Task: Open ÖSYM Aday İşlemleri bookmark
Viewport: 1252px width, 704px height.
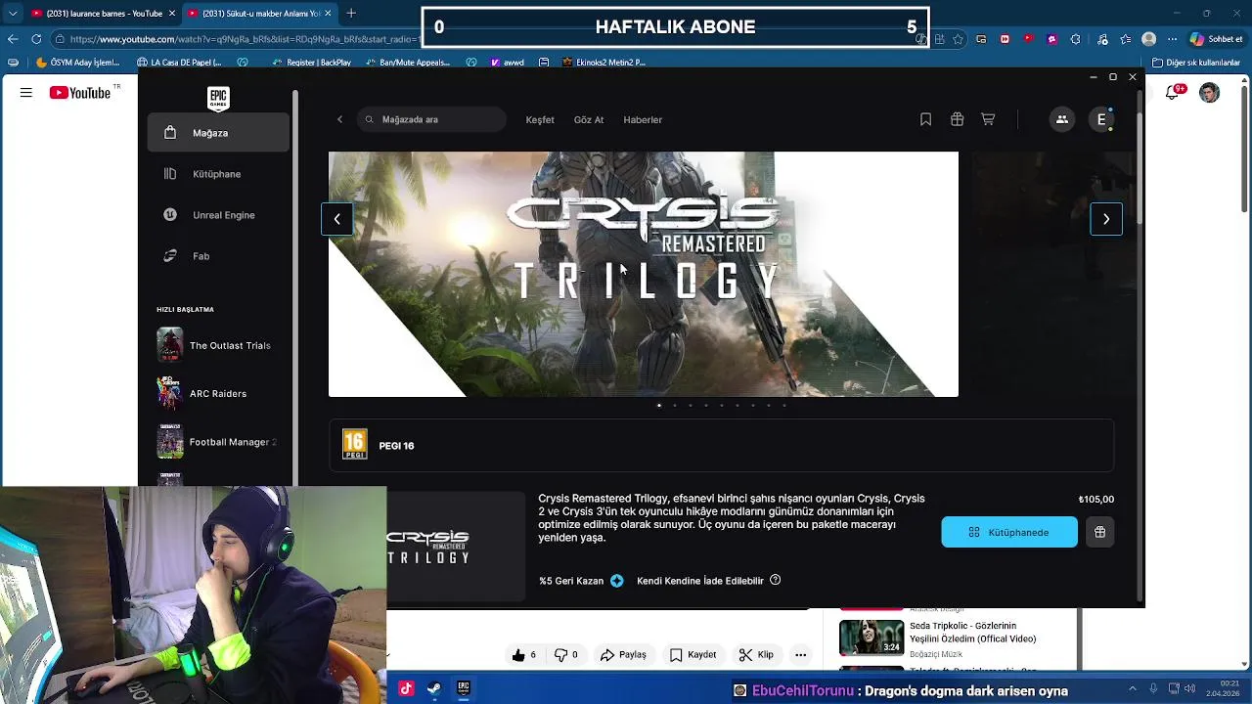Action: tap(77, 62)
